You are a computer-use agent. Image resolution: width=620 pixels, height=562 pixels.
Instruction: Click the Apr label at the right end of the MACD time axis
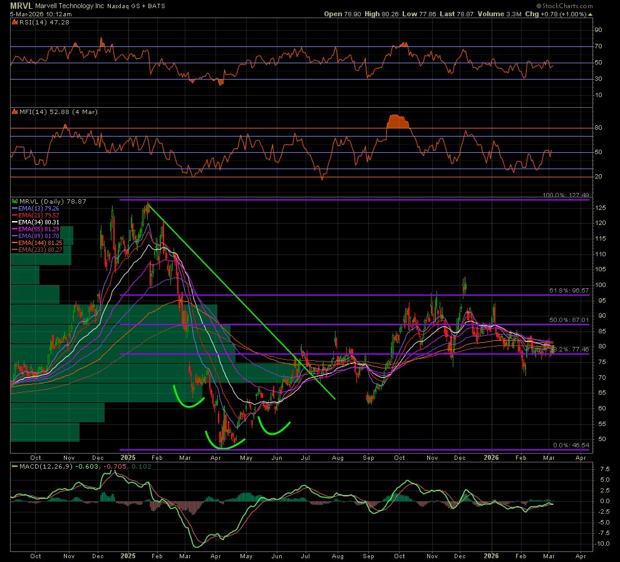tap(581, 556)
